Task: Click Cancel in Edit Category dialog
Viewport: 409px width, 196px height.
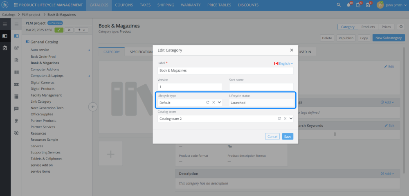Action: tap(272, 137)
